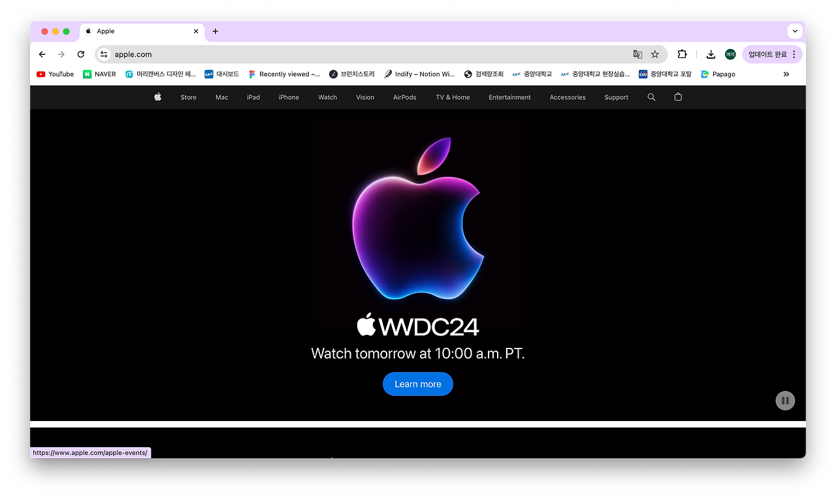
Task: Open the YouTube bookmark
Action: coord(56,74)
